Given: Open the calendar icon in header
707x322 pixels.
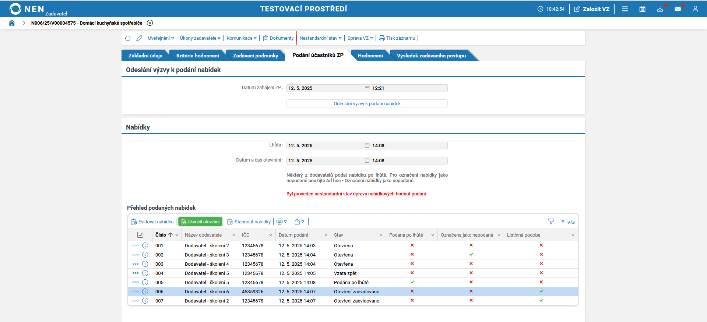Looking at the screenshot, I should tap(642, 9).
